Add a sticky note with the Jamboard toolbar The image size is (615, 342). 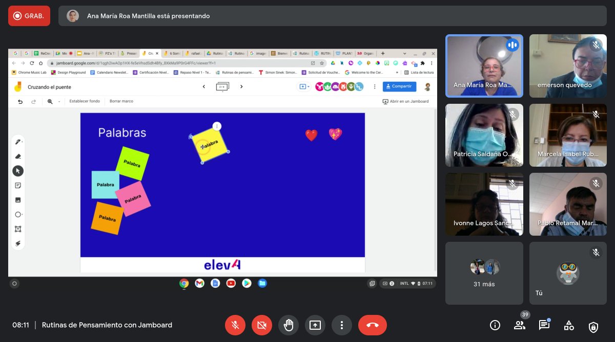pos(18,185)
